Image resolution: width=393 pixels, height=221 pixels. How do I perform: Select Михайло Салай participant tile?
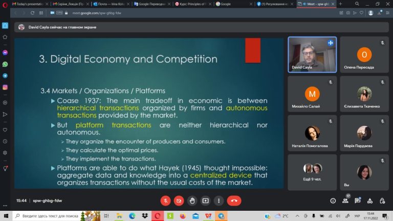click(312, 94)
